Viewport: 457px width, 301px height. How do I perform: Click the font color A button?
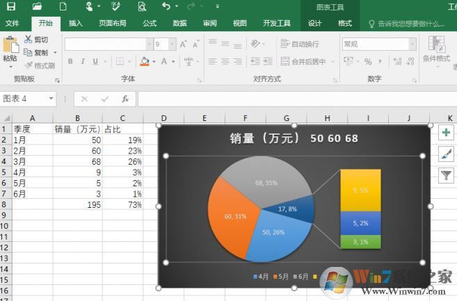164,61
